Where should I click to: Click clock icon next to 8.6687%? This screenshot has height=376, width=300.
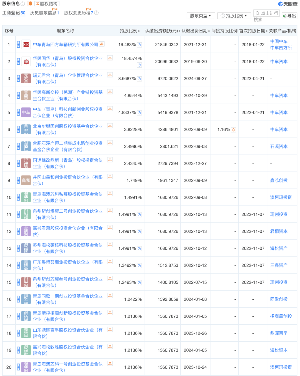tap(139, 79)
